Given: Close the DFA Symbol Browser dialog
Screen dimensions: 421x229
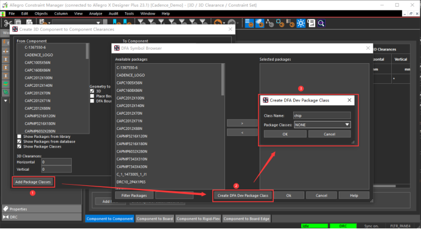Looking at the screenshot, I should pyautogui.click(x=368, y=48).
